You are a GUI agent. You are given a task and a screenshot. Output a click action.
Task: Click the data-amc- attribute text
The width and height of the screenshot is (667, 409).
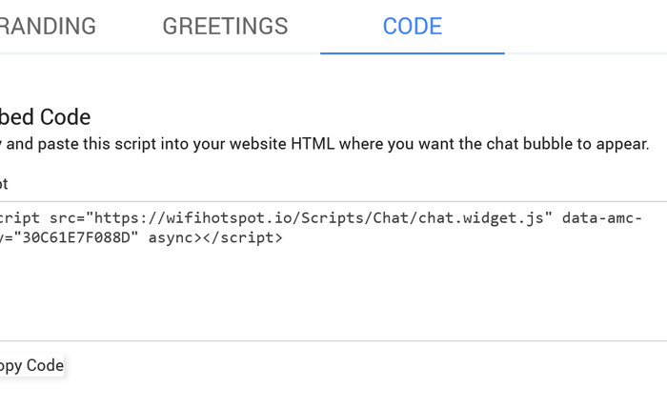pos(601,218)
